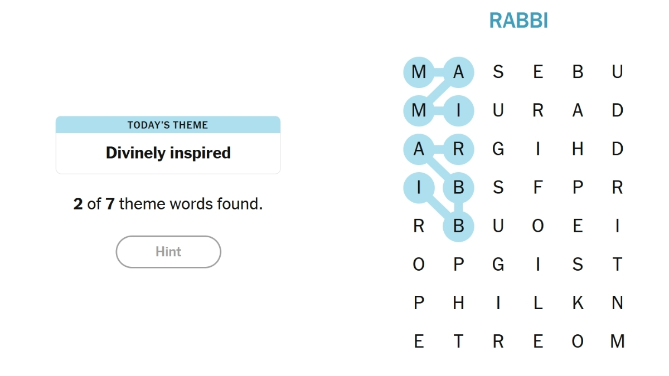Select letter E starting the ETREOM row
Image resolution: width=669 pixels, height=376 pixels.
tap(419, 341)
